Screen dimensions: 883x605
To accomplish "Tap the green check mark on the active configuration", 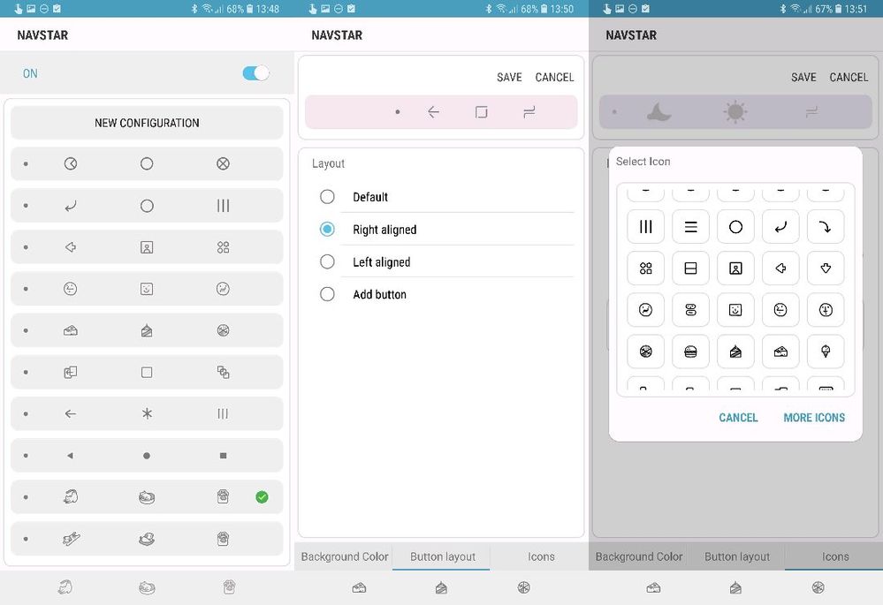I will 262,497.
